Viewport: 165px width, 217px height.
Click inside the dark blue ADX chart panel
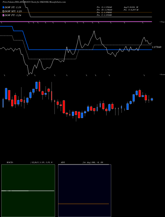point(84,191)
